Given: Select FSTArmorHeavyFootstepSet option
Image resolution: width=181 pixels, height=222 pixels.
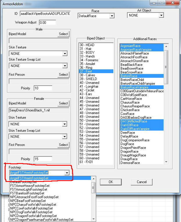Looking at the screenshot, I should (30, 185).
